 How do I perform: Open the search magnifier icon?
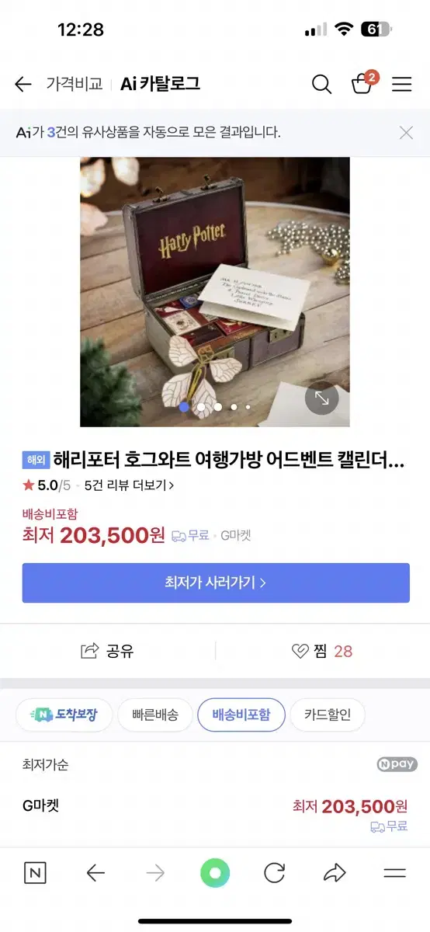[x=321, y=85]
